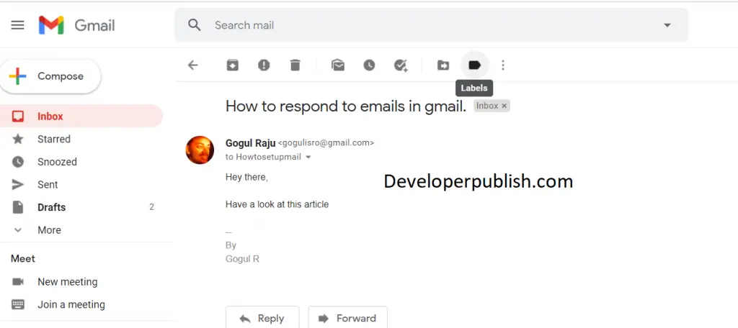Click sender name Gogul Raju
Screen dimensions: 738x328
click(x=250, y=143)
